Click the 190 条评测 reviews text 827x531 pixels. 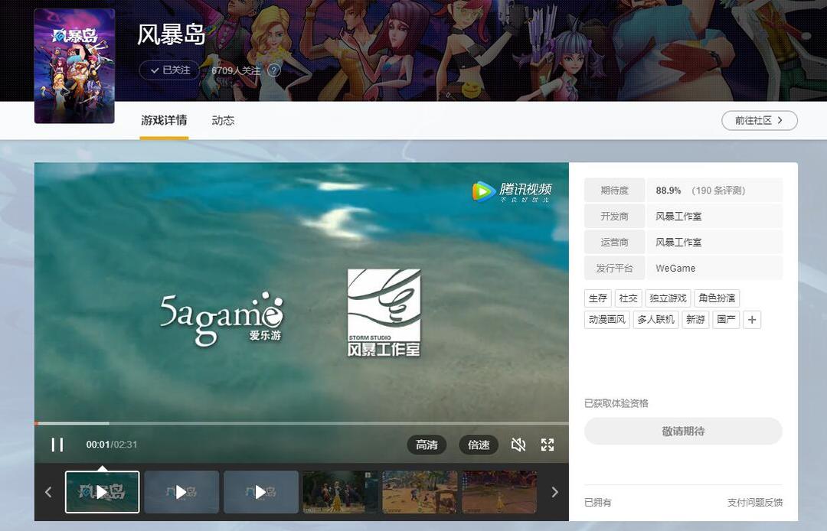[718, 191]
